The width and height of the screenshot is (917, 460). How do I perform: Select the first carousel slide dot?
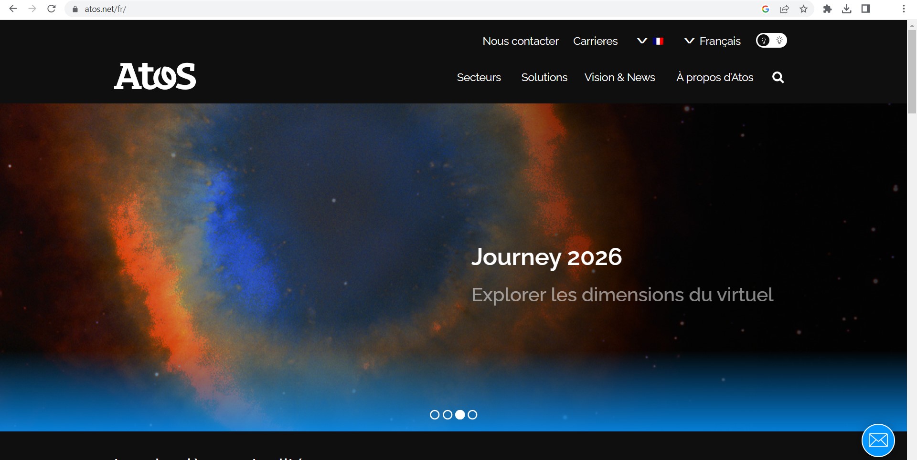[435, 415]
